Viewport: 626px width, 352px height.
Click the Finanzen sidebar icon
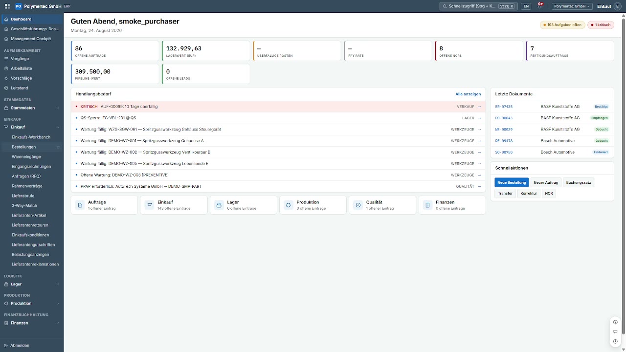(x=6, y=323)
